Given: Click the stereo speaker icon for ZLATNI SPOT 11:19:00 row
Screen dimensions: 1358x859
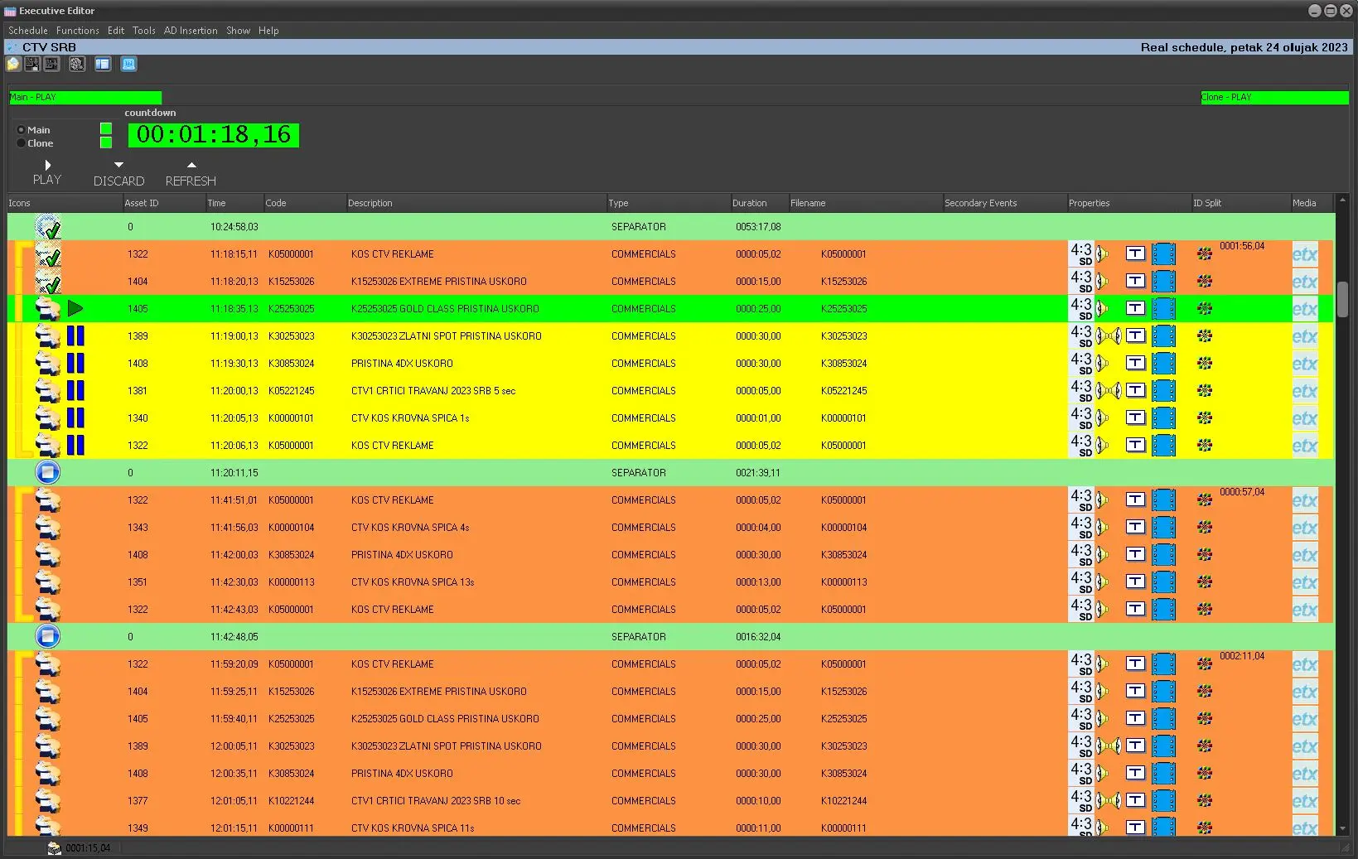Looking at the screenshot, I should tap(1109, 336).
